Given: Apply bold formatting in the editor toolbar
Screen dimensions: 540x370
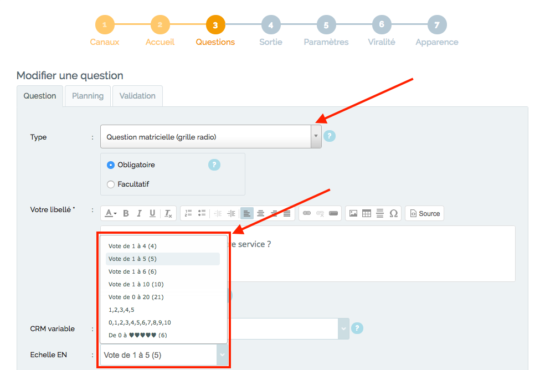Looking at the screenshot, I should coord(126,214).
